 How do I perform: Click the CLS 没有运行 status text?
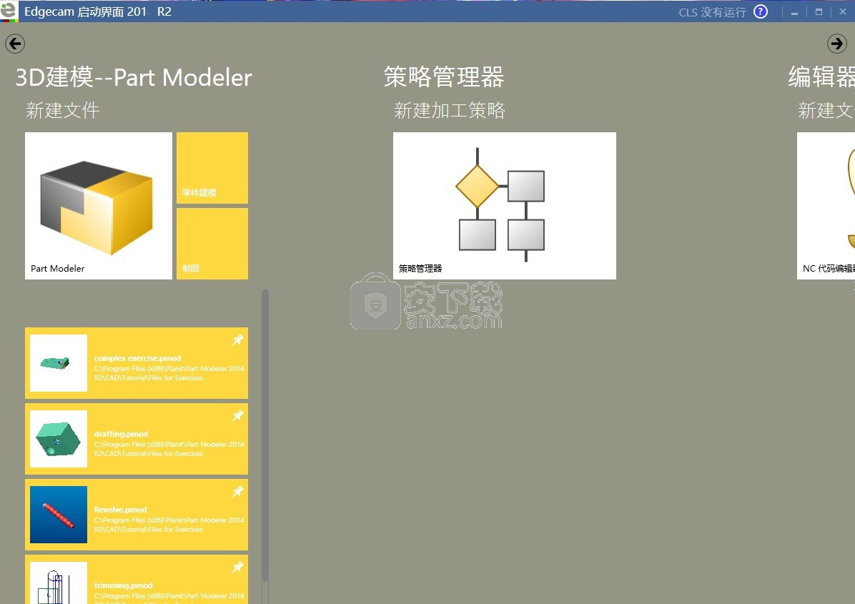point(712,12)
